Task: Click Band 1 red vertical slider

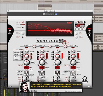Action: (x=31, y=56)
